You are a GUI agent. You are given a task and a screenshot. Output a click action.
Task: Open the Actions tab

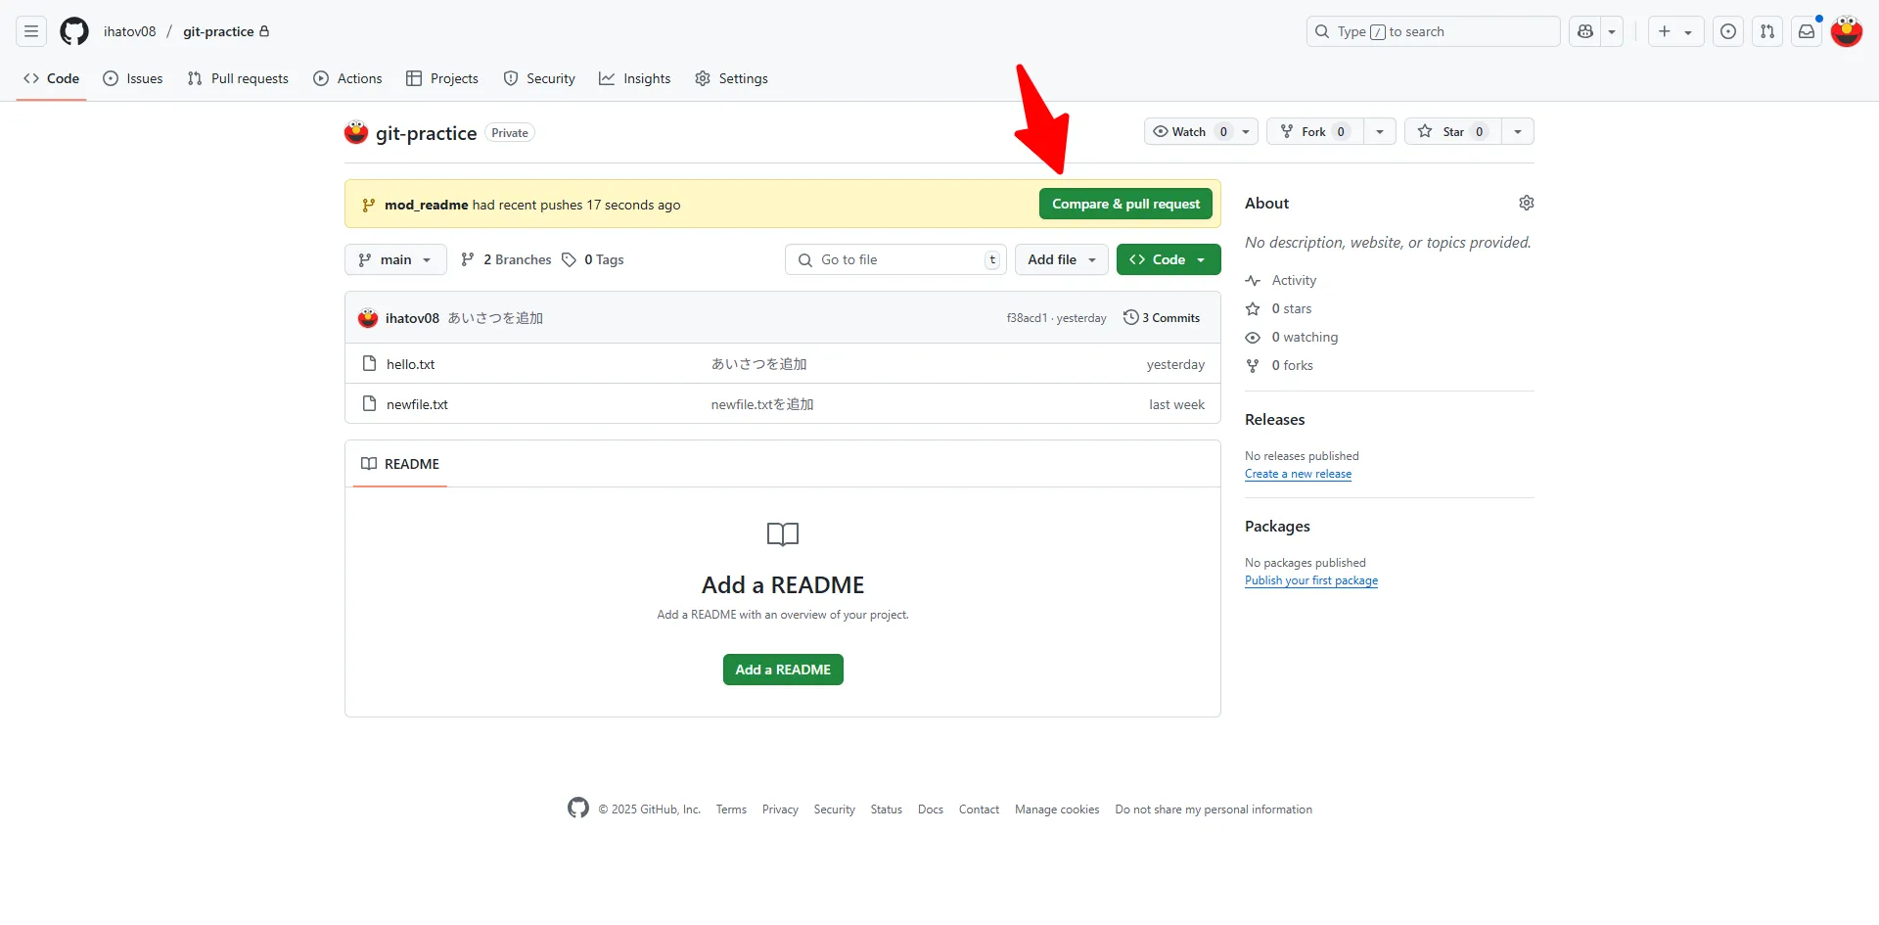pyautogui.click(x=347, y=78)
